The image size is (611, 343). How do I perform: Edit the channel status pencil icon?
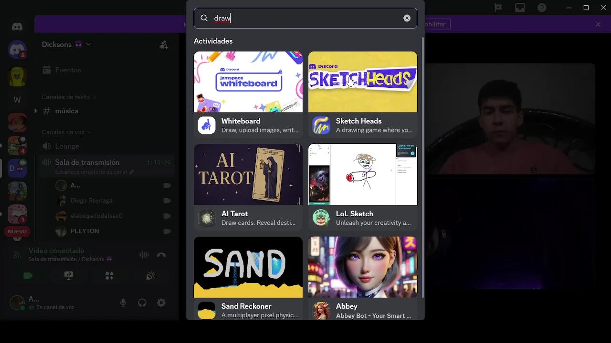(x=132, y=172)
